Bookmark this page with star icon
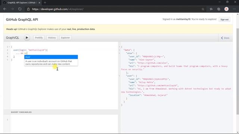 (203, 9)
